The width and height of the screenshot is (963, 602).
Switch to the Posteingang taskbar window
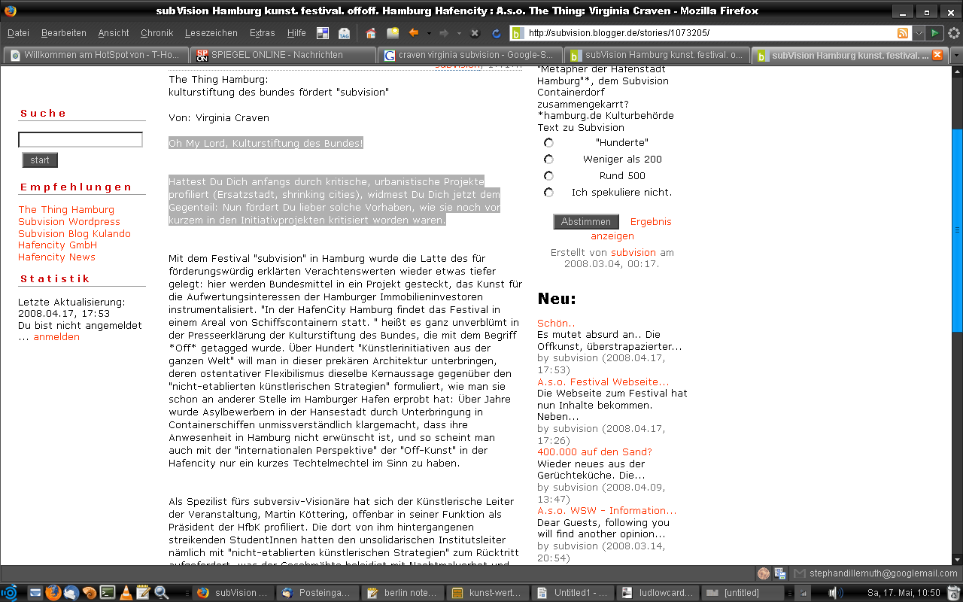coord(317,593)
